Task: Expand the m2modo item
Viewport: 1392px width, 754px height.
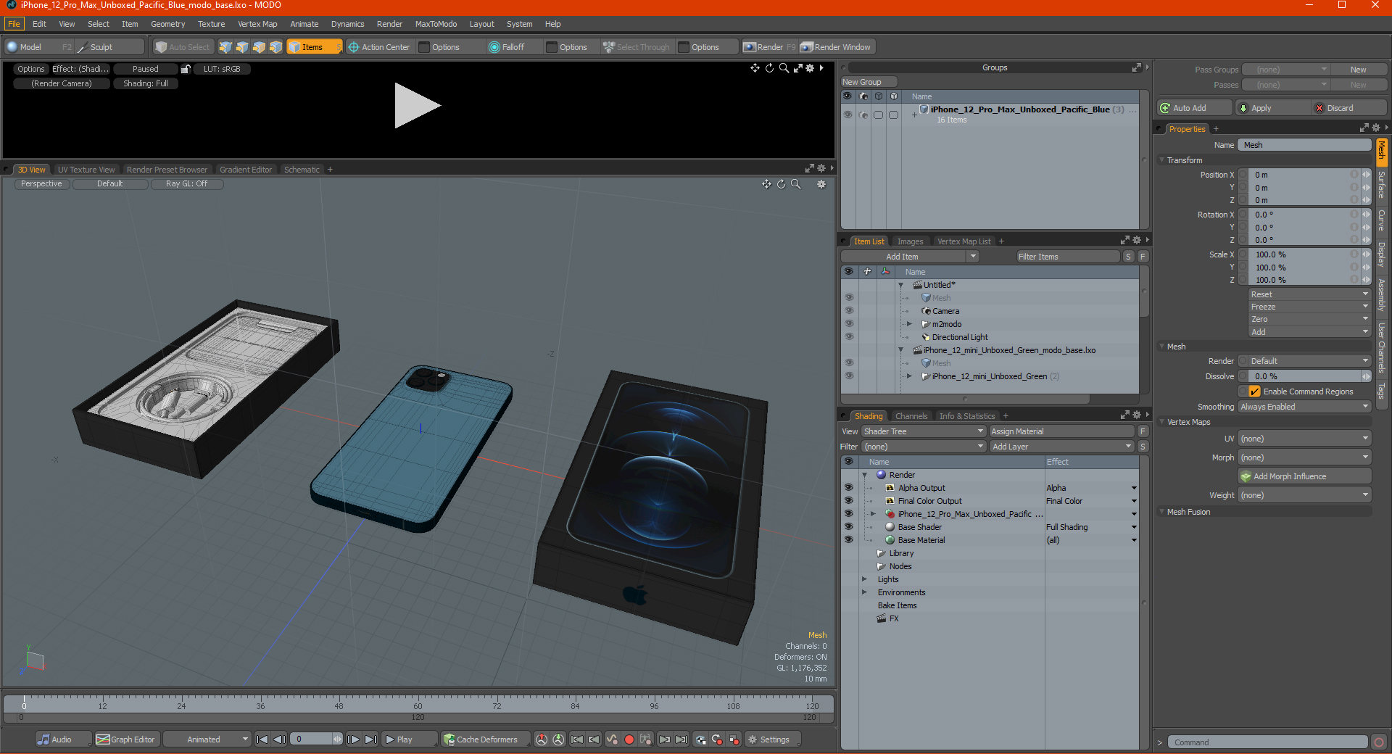Action: tap(910, 324)
